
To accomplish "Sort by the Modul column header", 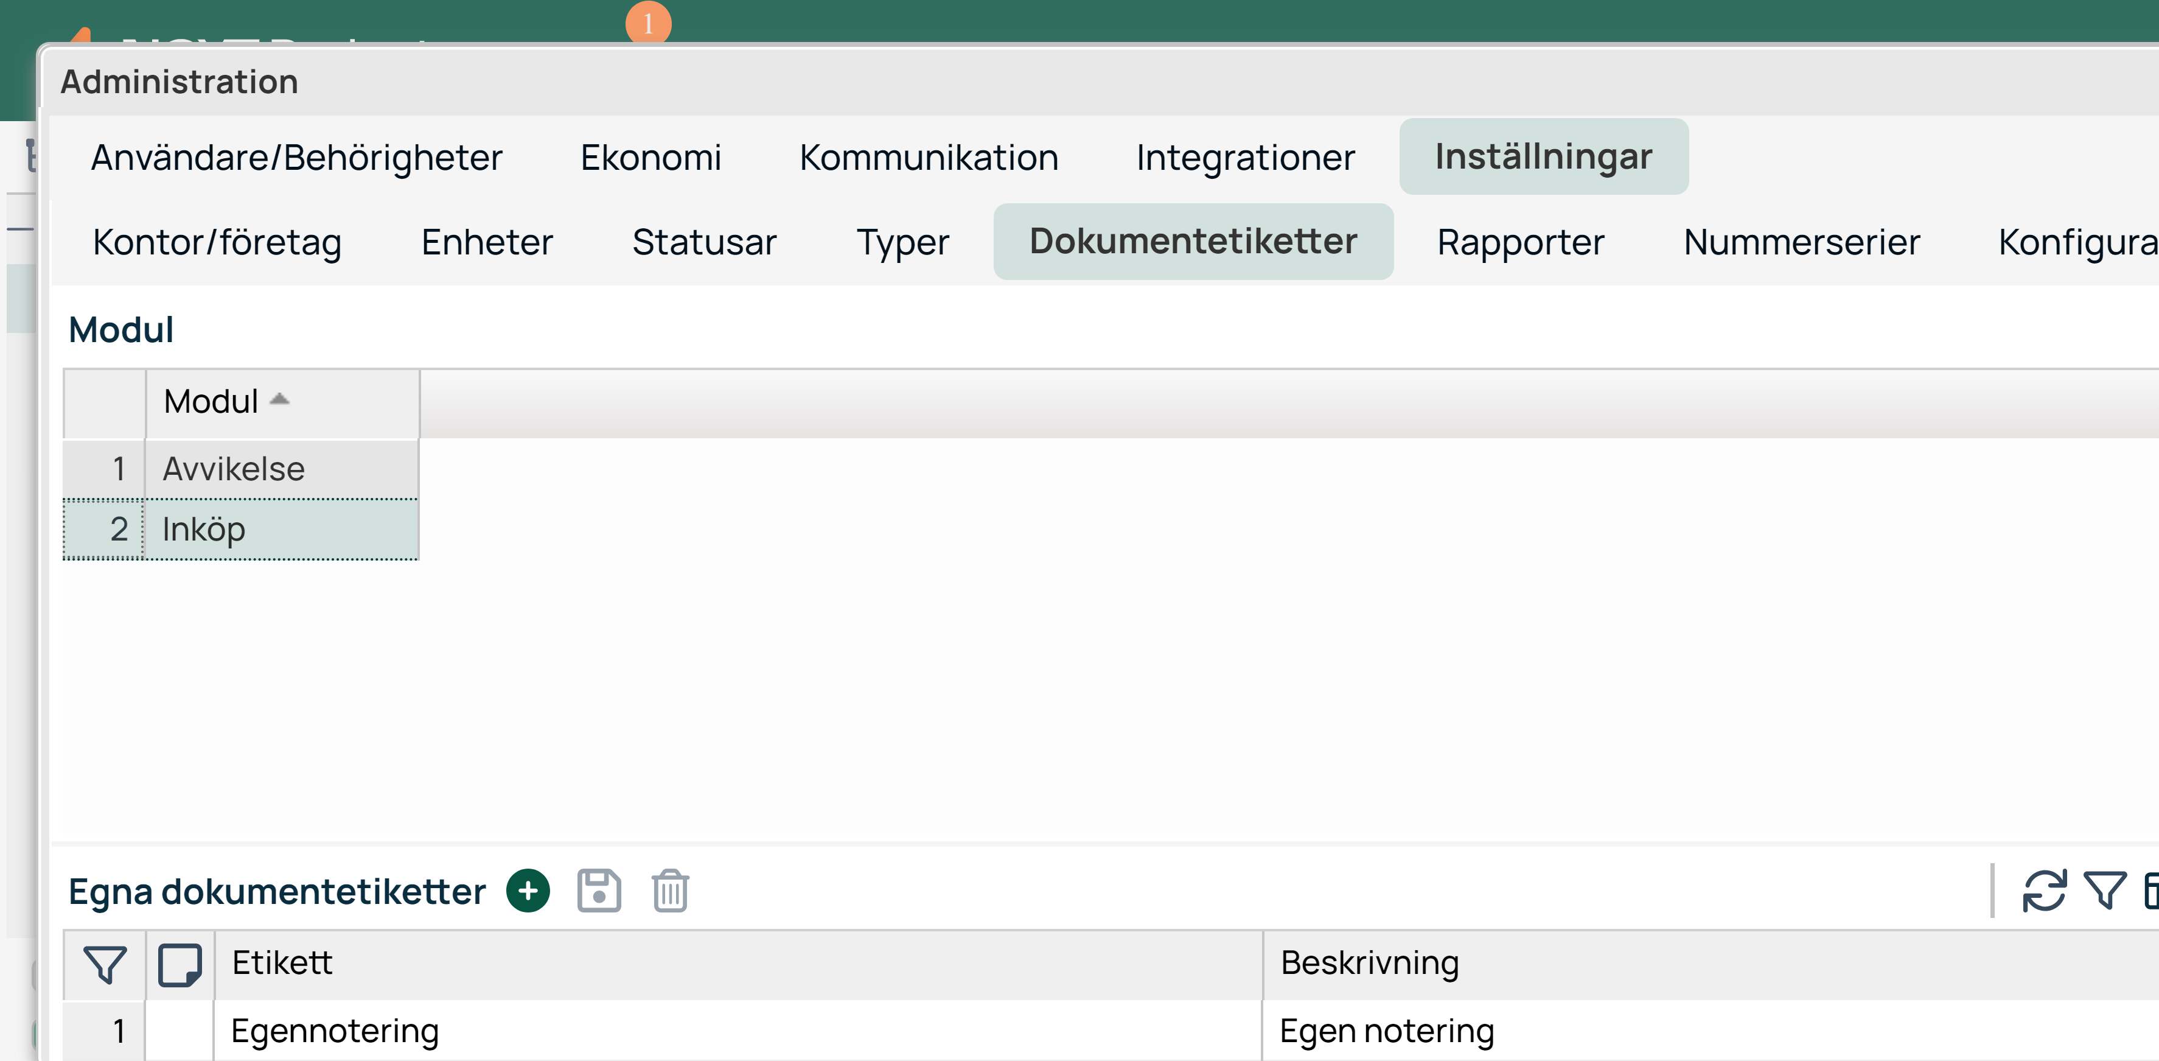I will [x=282, y=402].
